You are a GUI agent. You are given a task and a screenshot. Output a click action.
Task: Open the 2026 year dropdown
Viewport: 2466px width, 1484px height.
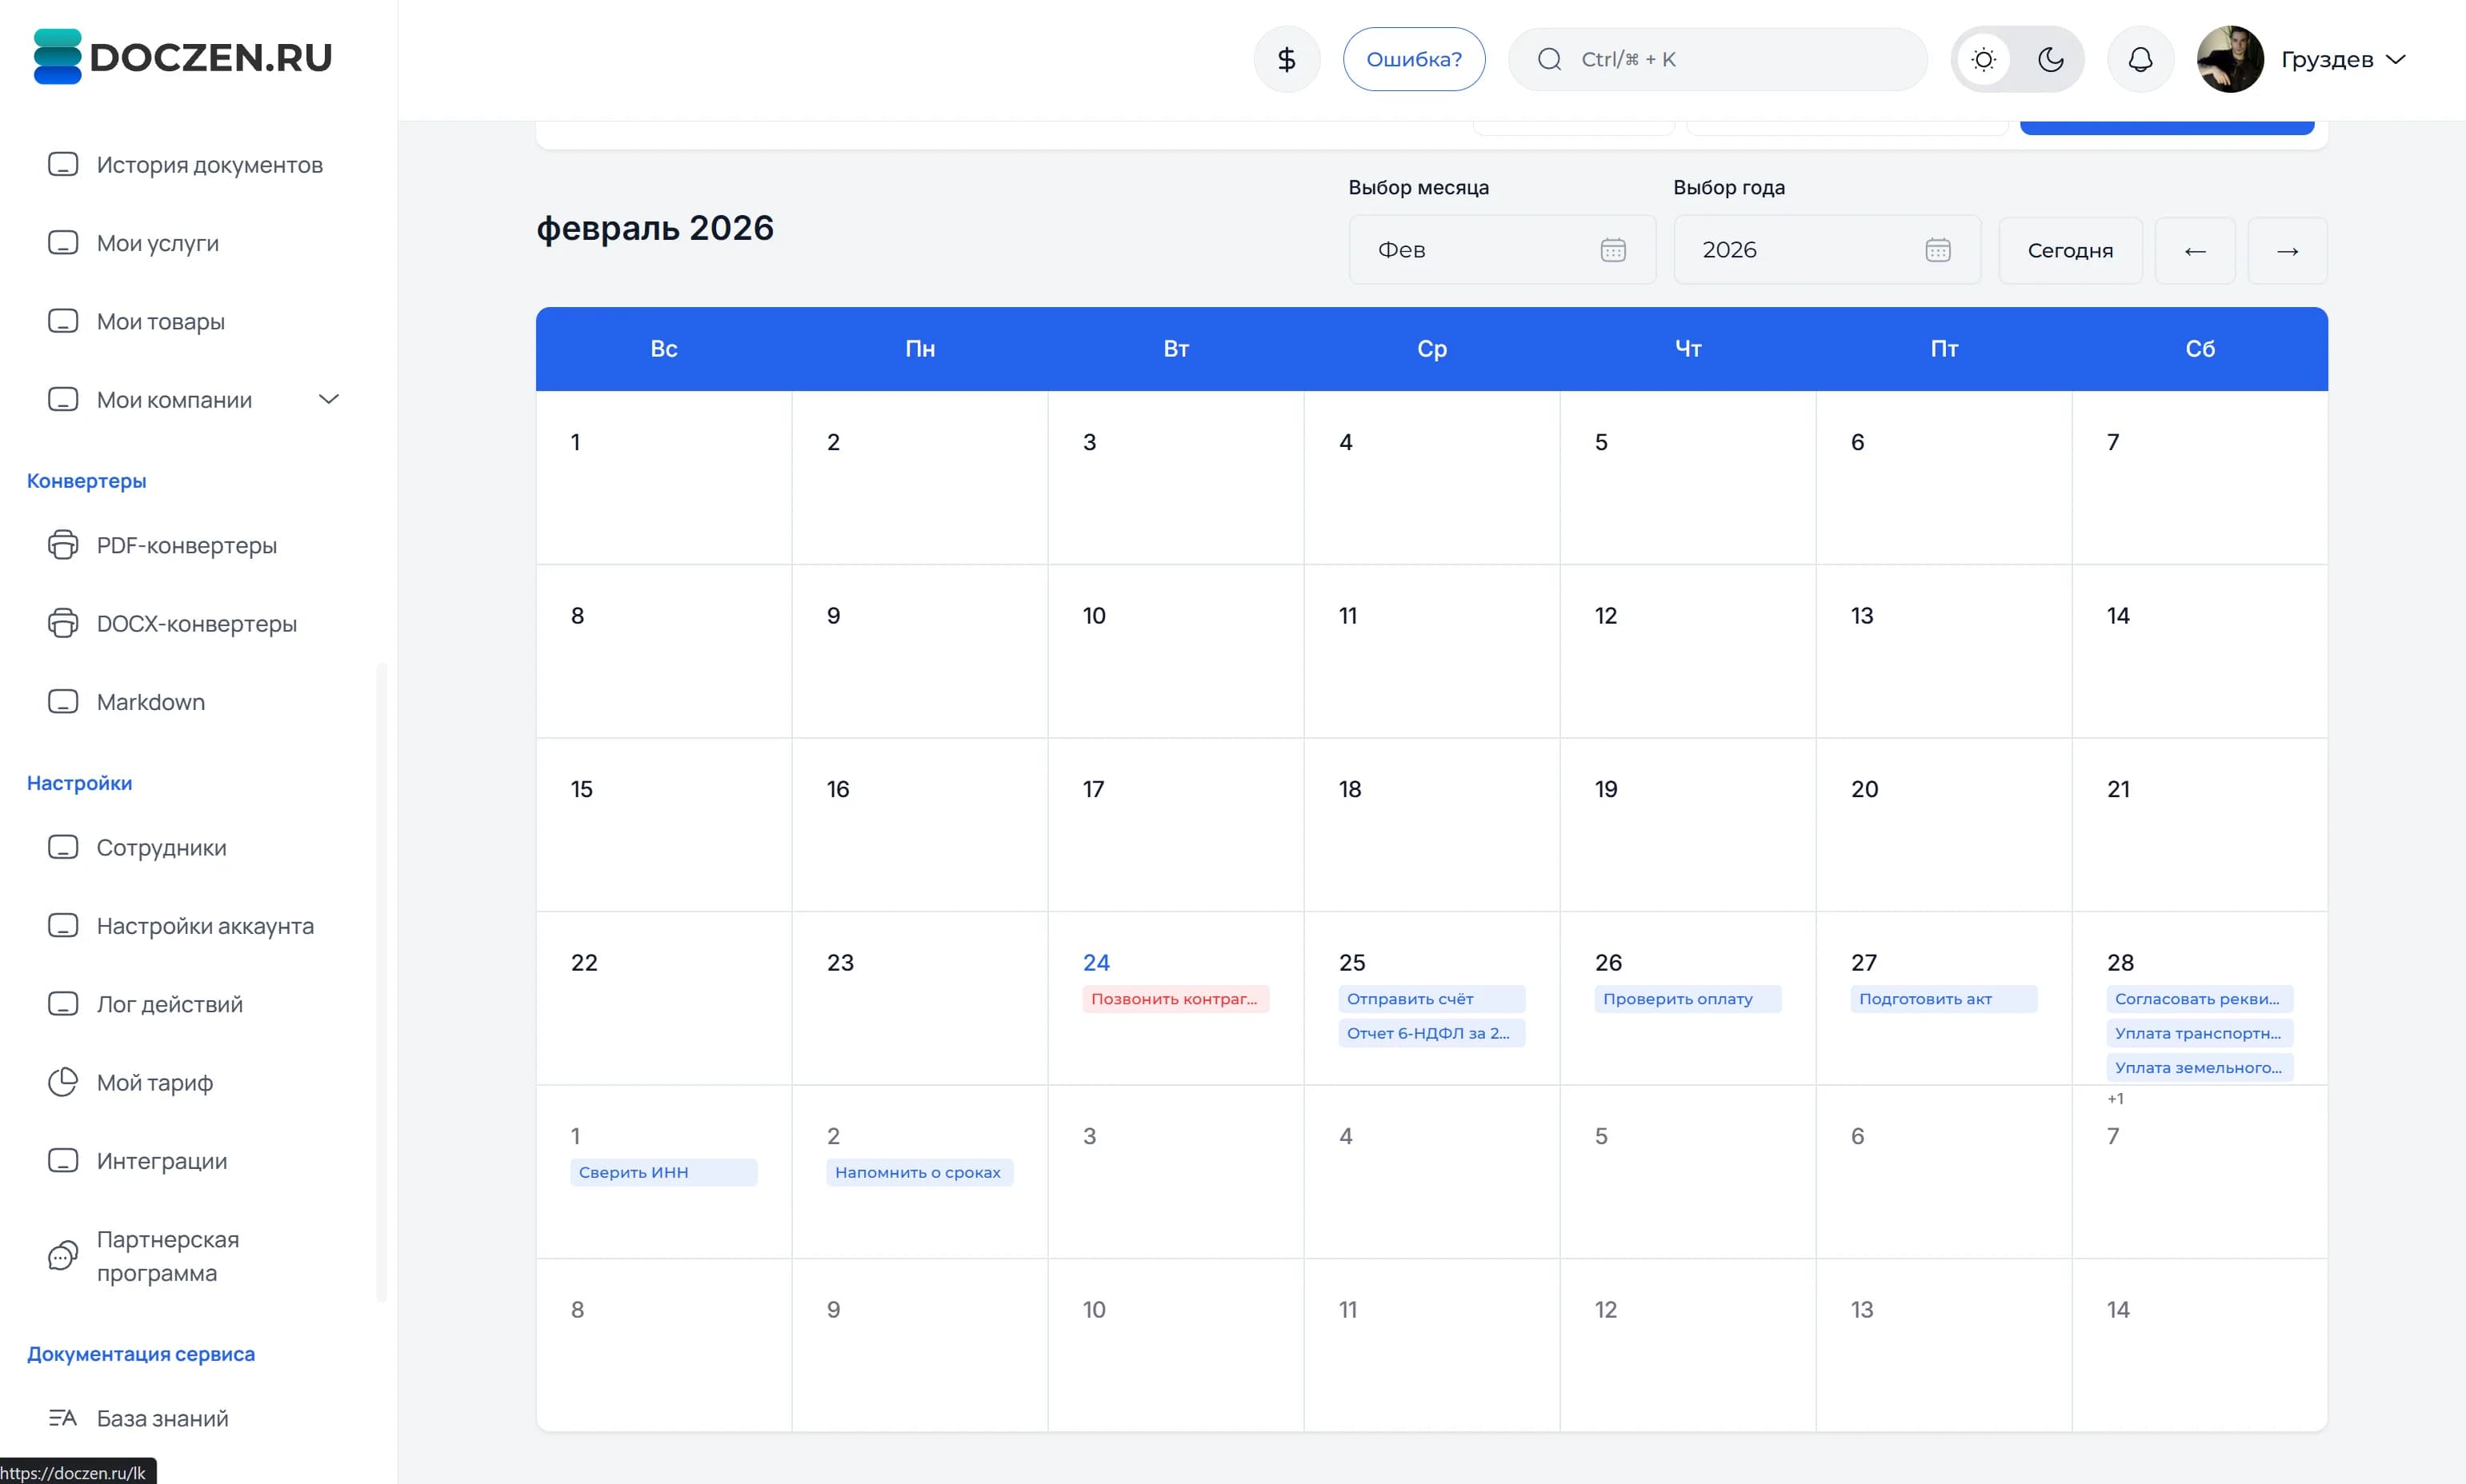(1827, 249)
